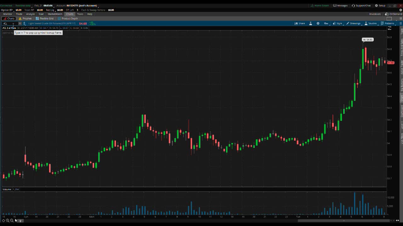Open the Setup gear menu
The height and width of the screenshot is (226, 403).
tap(380, 6)
